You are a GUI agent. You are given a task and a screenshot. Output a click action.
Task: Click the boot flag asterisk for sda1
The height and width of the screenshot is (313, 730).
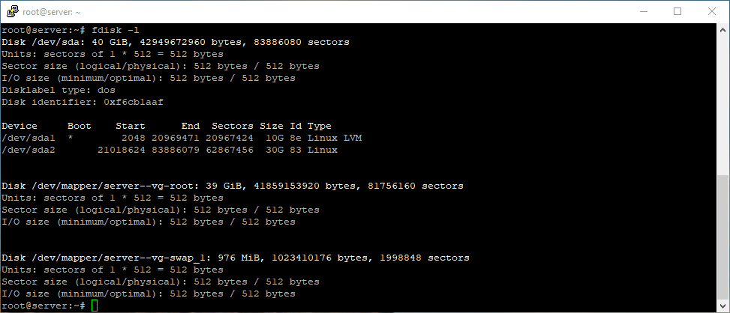pos(71,138)
